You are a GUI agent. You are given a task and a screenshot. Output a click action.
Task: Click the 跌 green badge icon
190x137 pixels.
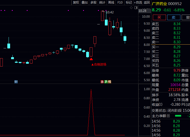pos(106,82)
